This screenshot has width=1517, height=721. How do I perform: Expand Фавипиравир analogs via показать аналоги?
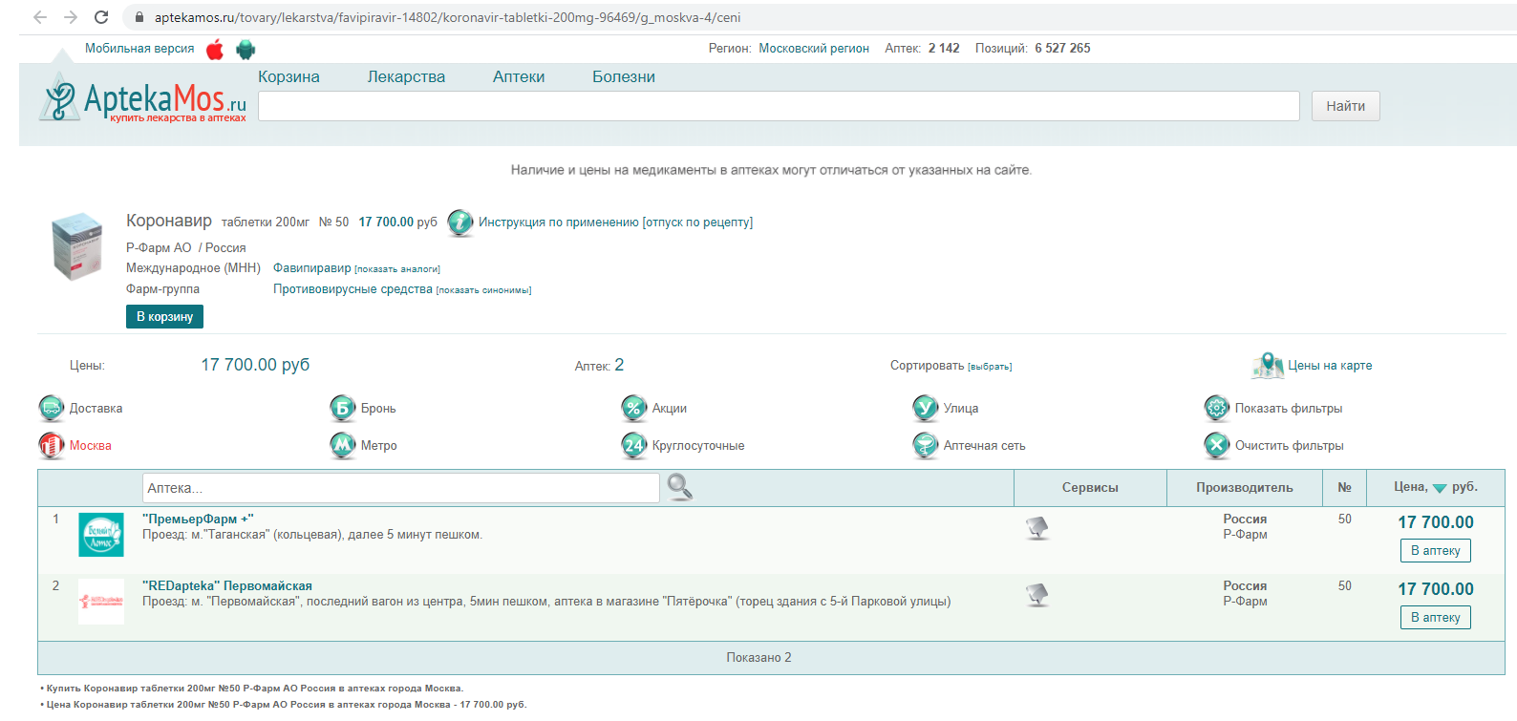pos(396,269)
